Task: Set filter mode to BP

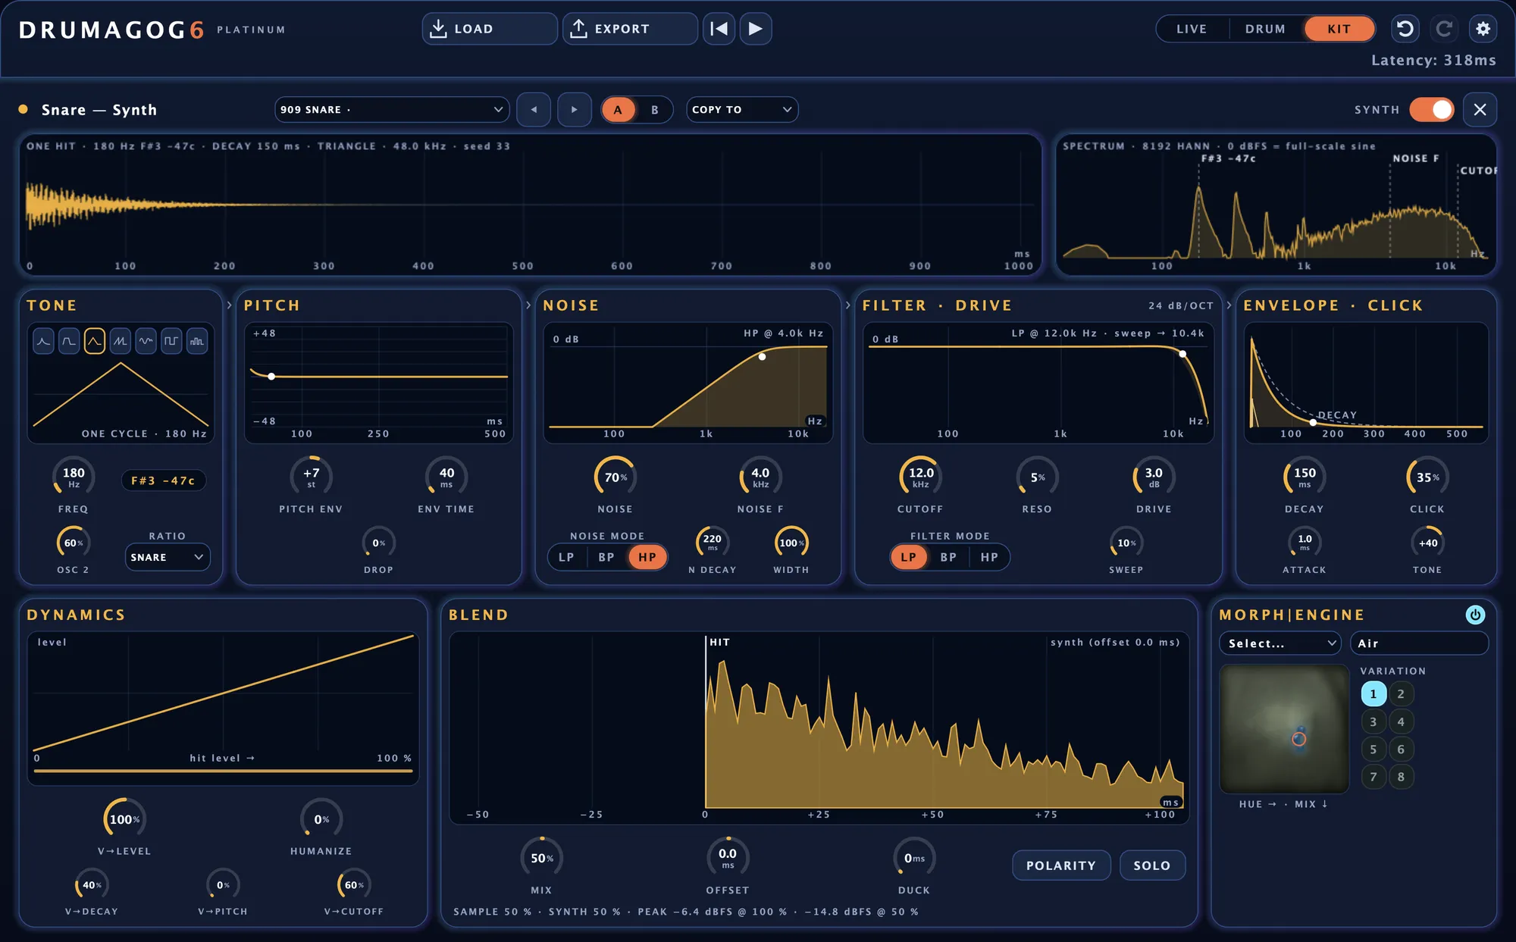Action: [948, 557]
